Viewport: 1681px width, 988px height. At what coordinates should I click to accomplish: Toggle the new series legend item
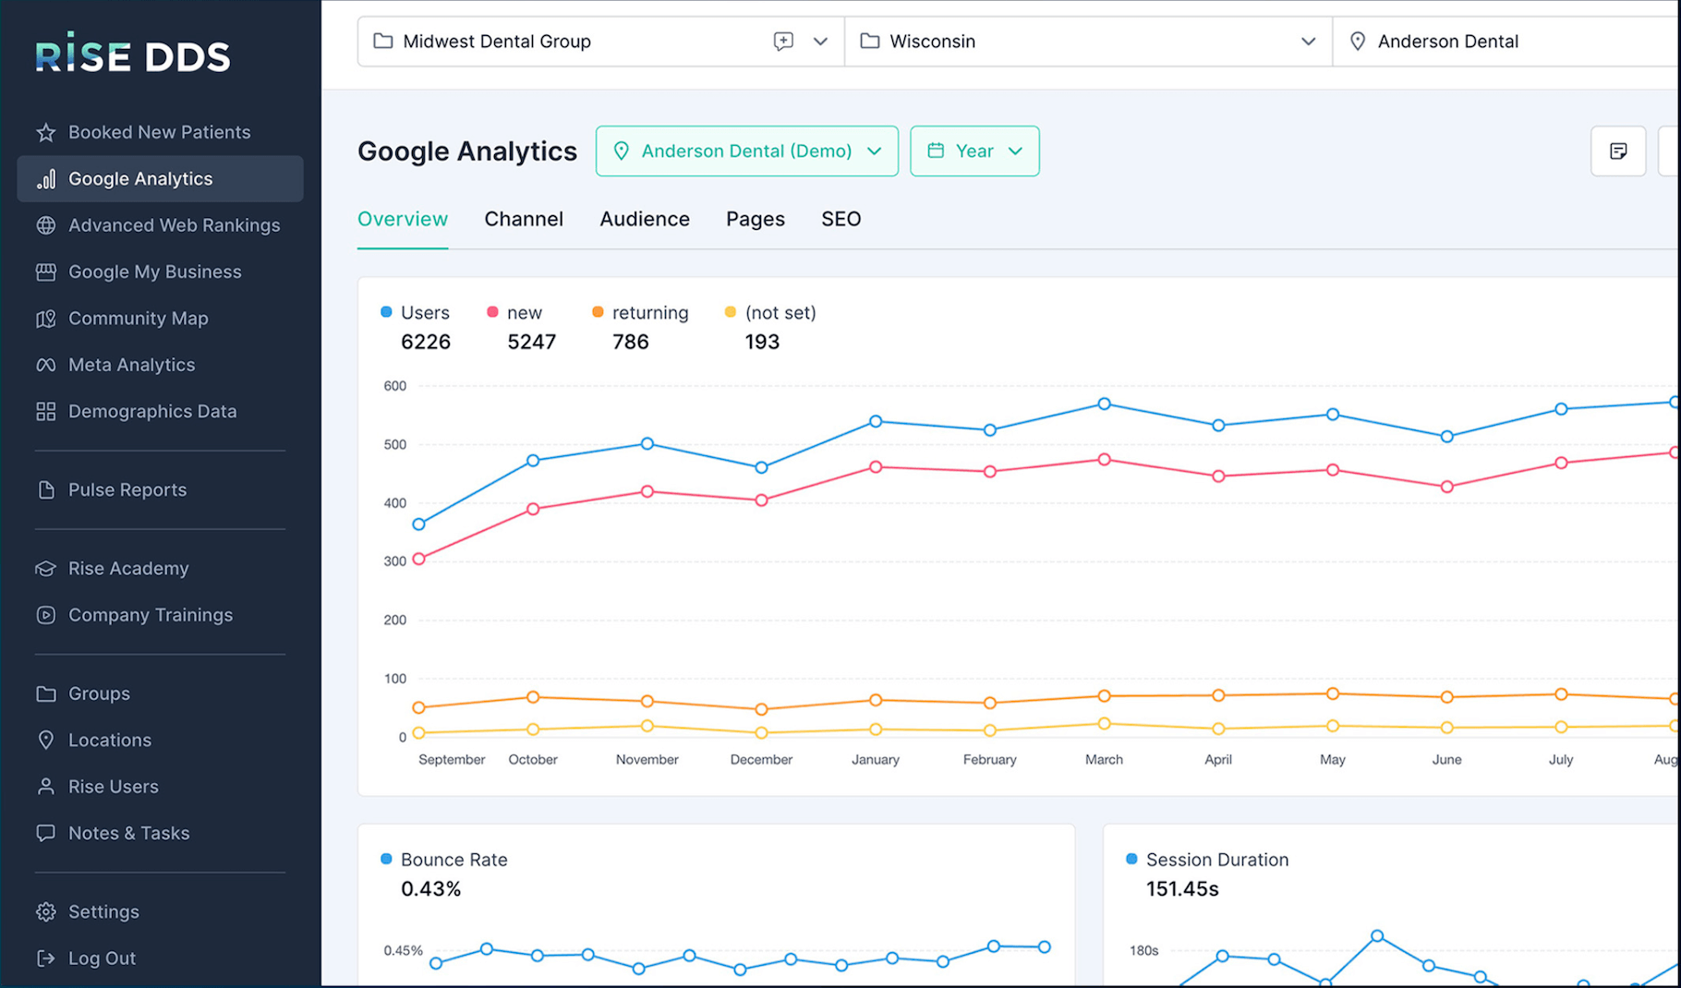click(x=514, y=313)
